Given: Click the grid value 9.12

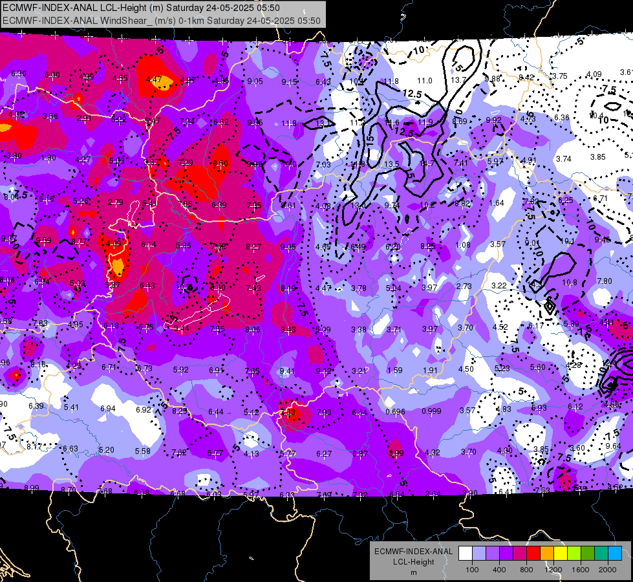Looking at the screenshot, I should (x=324, y=371).
